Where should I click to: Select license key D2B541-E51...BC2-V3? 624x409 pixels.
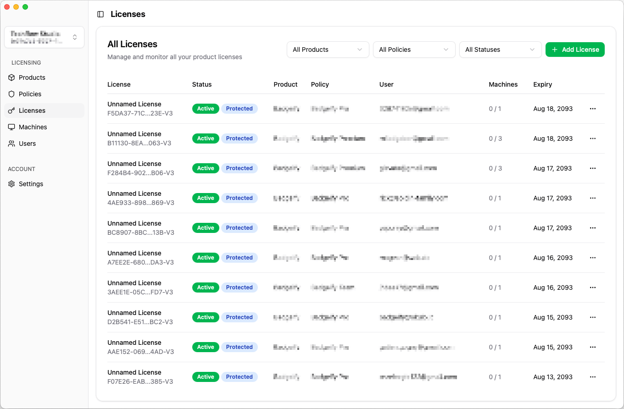click(x=140, y=322)
